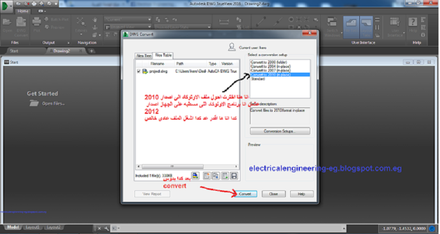Expand the Quick Access Toolbar customize dropdown

(56, 4)
